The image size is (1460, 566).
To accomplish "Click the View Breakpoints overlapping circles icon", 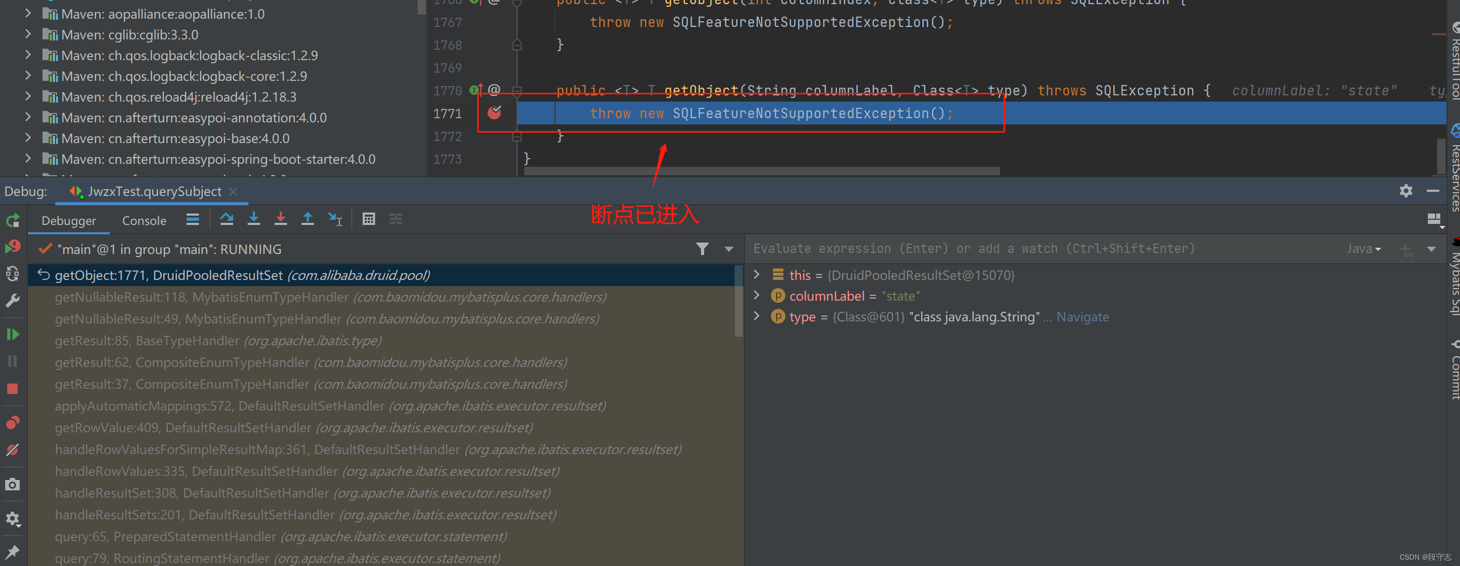I will click(x=12, y=422).
